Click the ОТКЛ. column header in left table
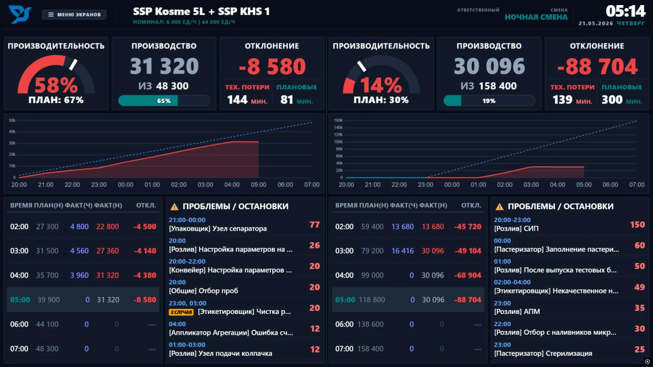The width and height of the screenshot is (653, 367). 146,205
